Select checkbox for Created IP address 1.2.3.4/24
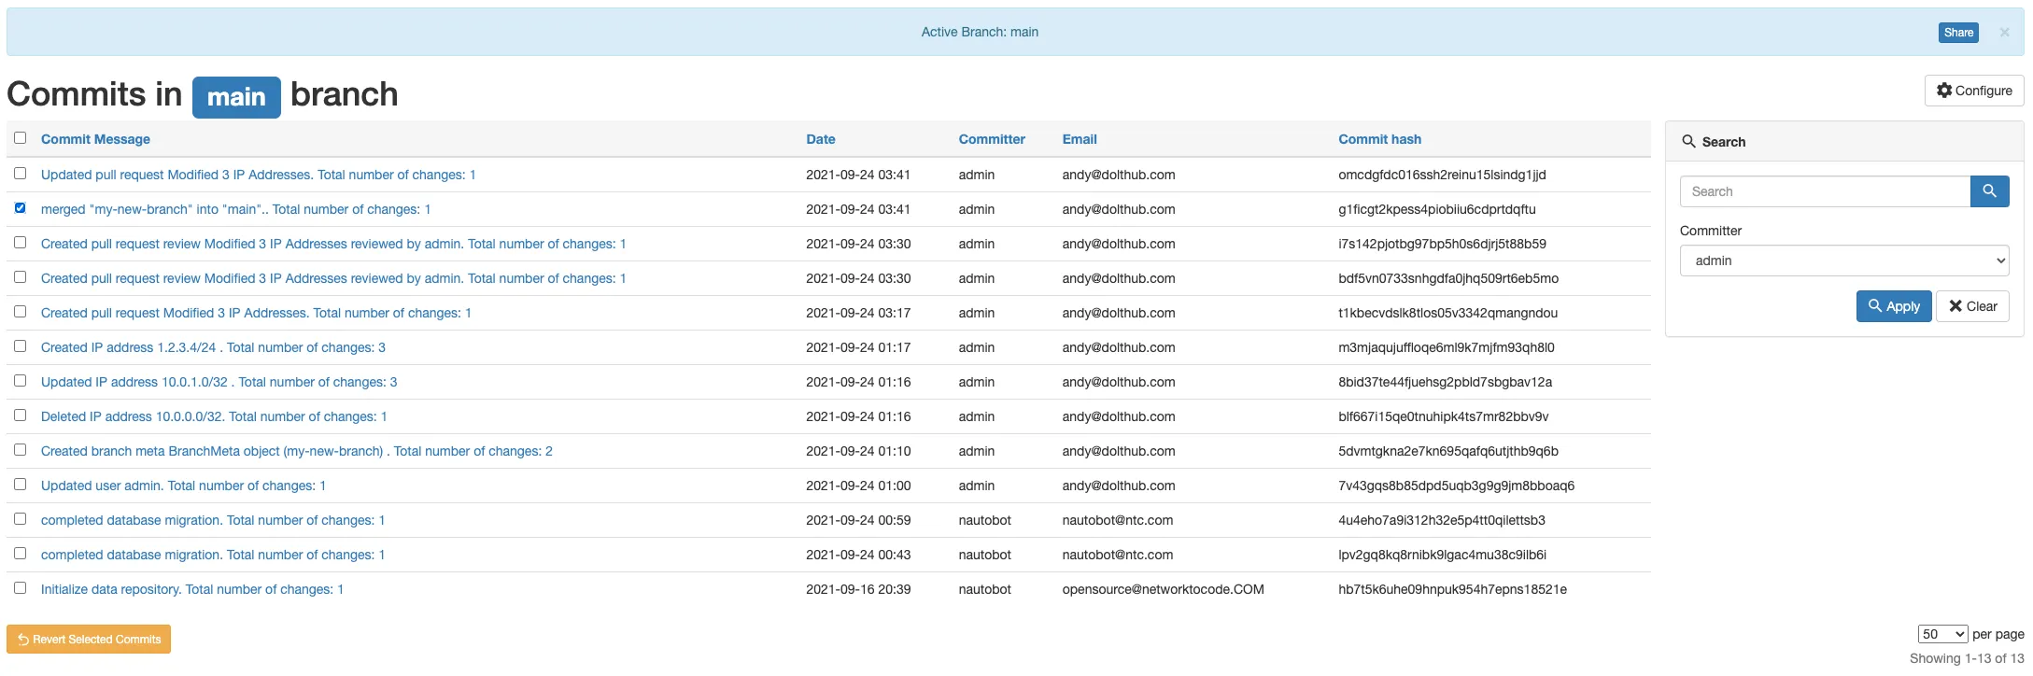The height and width of the screenshot is (676, 2033). pyautogui.click(x=21, y=346)
